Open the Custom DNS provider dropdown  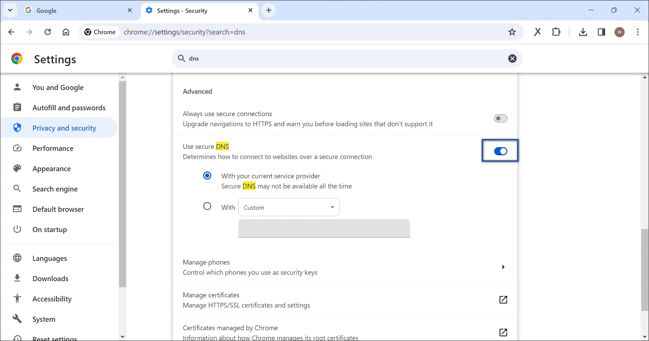coord(289,207)
